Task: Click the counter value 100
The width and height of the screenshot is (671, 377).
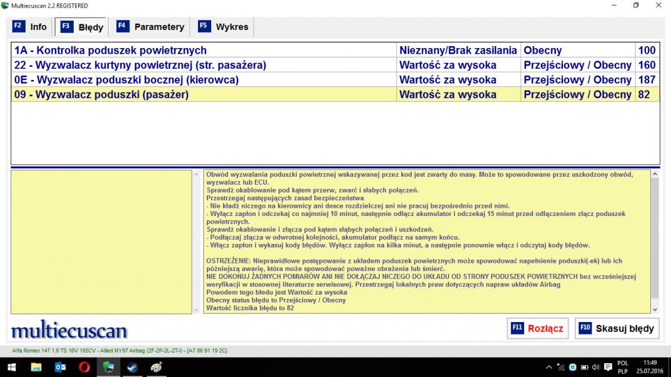Action: tap(647, 51)
